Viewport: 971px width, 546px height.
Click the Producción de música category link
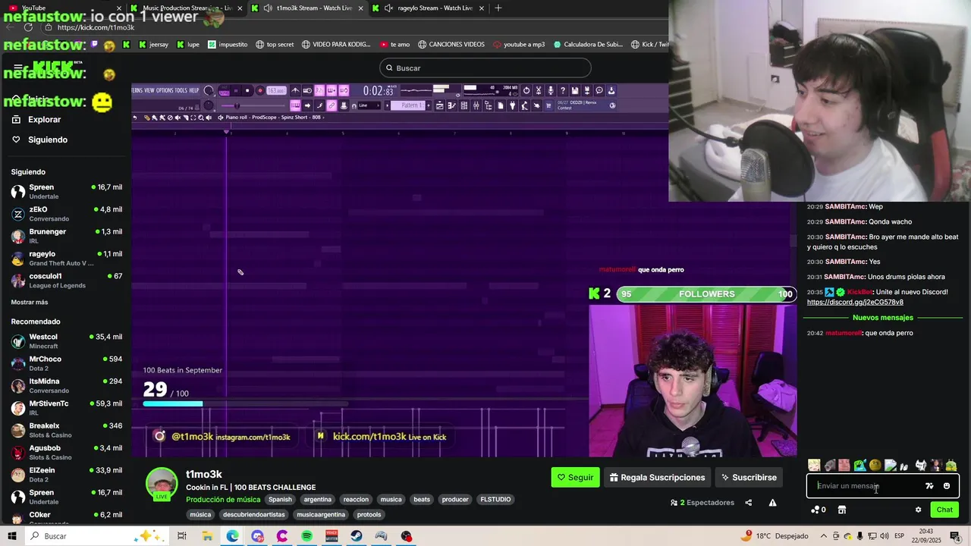223,500
